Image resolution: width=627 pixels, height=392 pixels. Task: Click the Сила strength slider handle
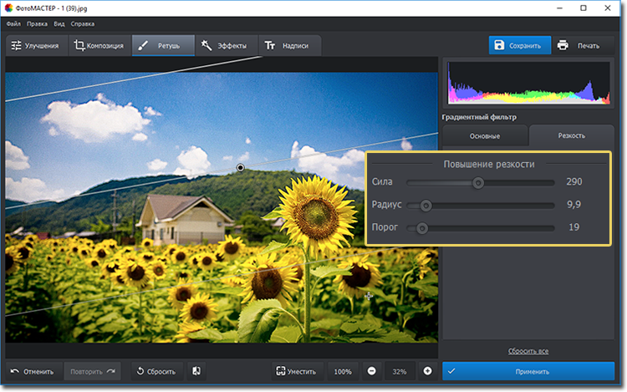(x=477, y=182)
